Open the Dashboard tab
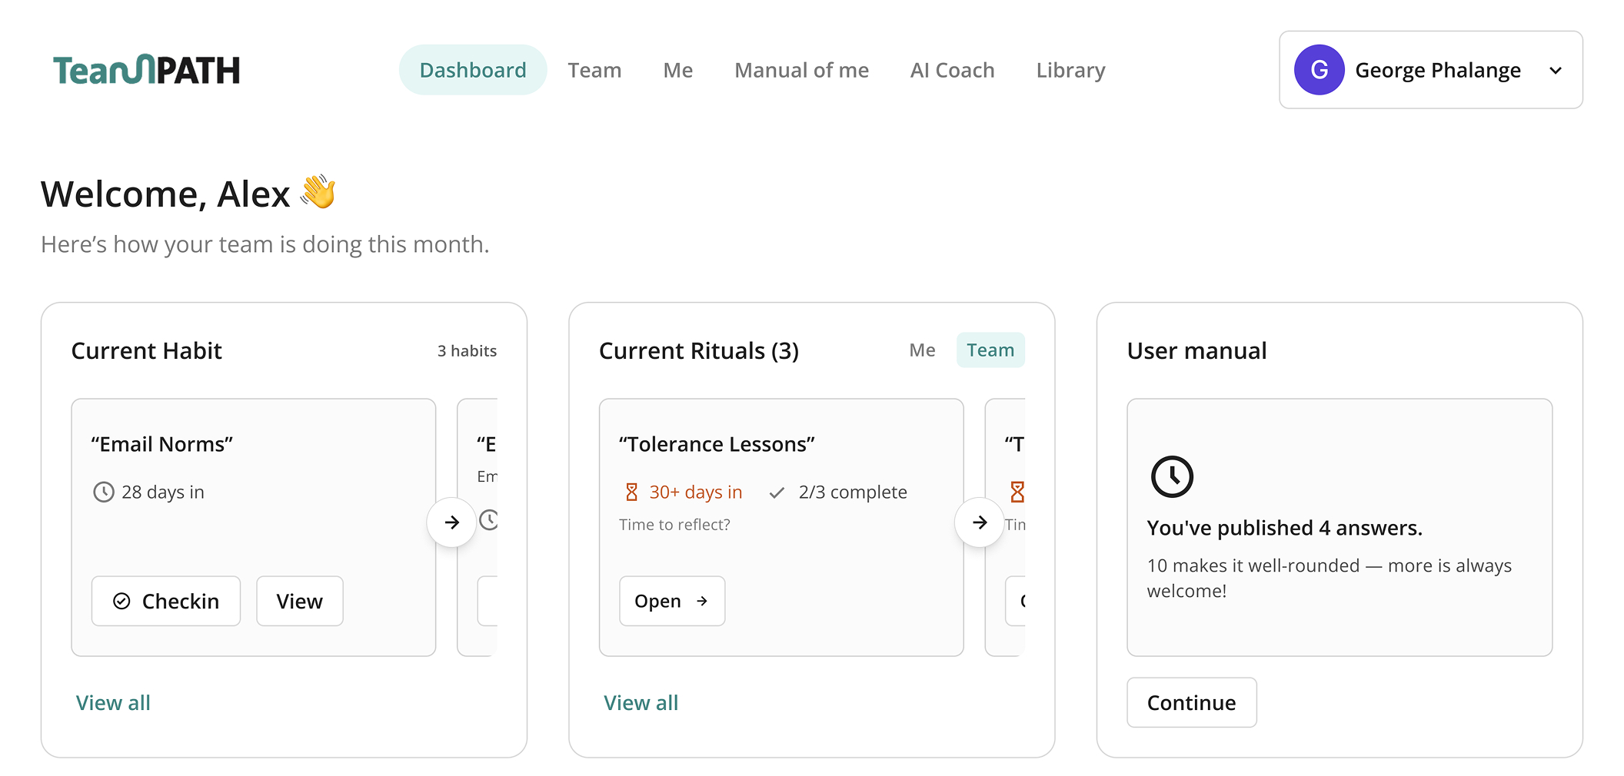This screenshot has width=1624, height=776. pos(473,70)
